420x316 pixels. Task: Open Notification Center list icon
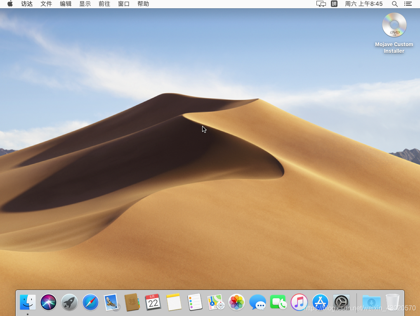click(x=408, y=4)
